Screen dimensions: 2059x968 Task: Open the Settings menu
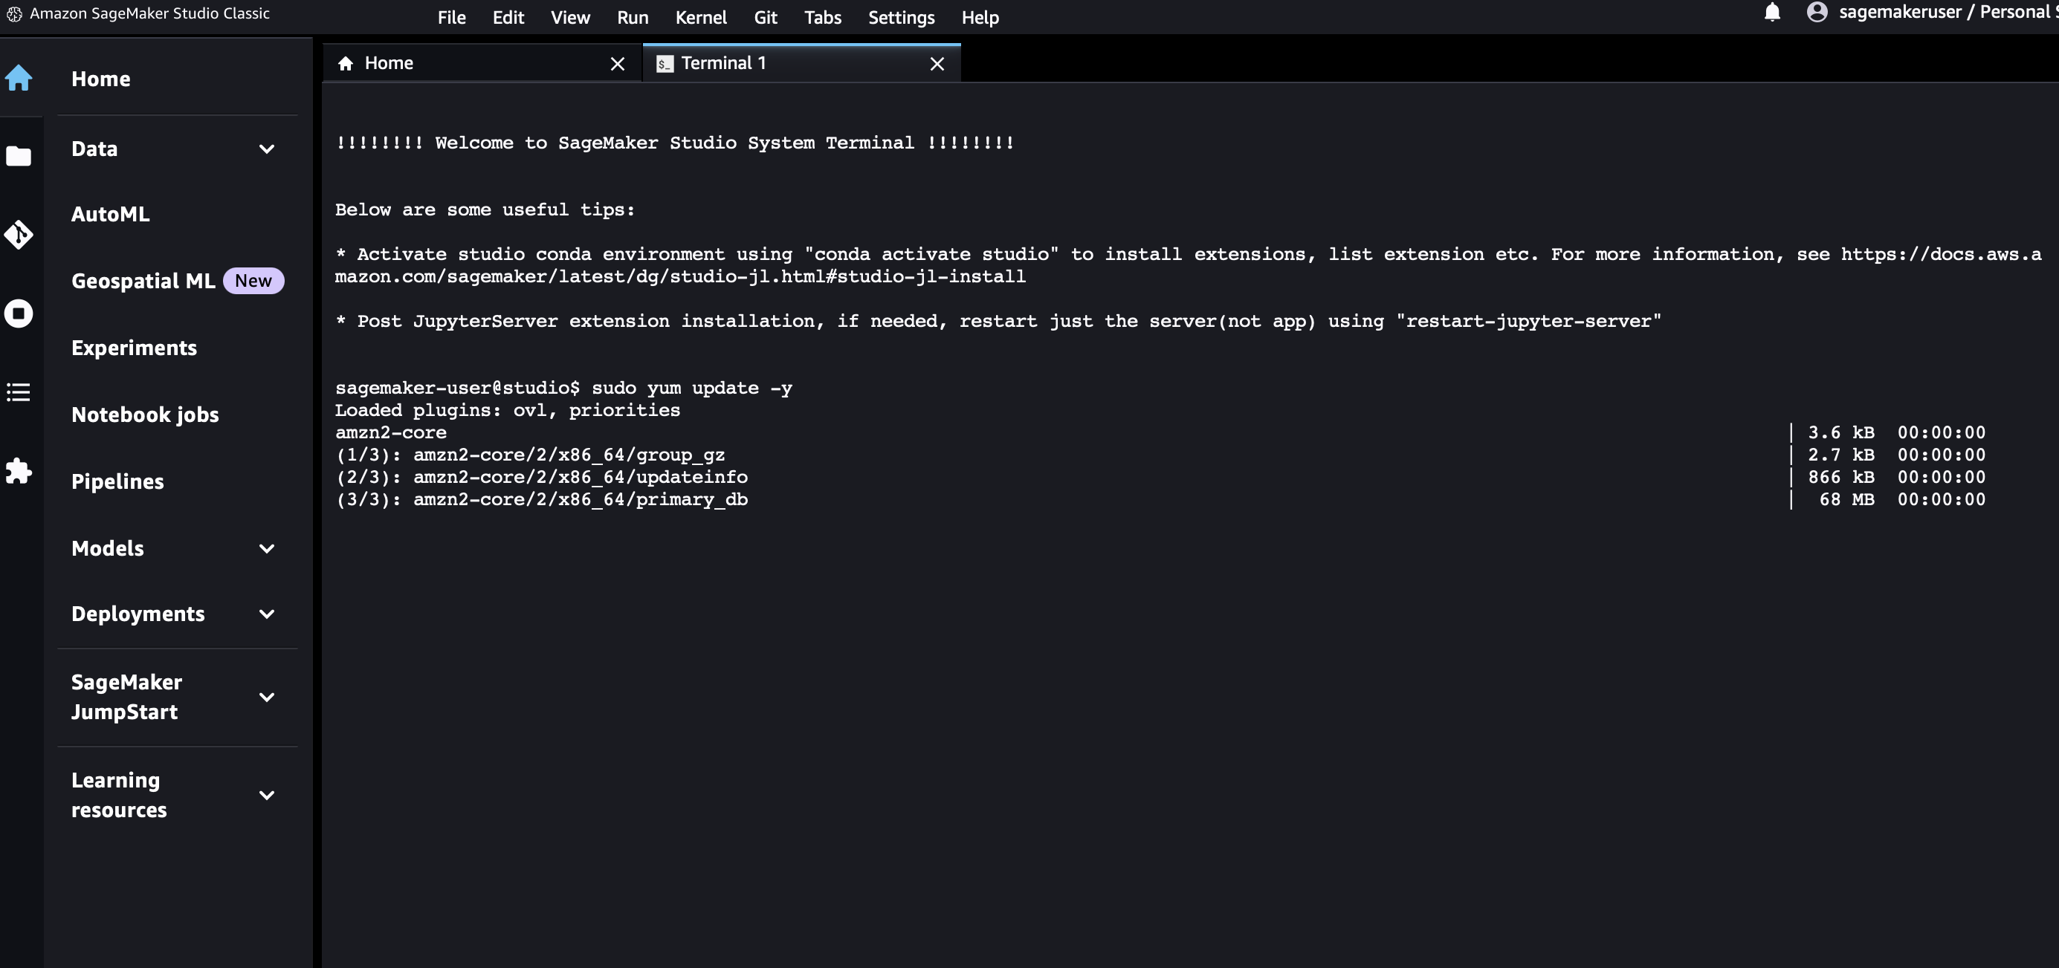[x=901, y=18]
